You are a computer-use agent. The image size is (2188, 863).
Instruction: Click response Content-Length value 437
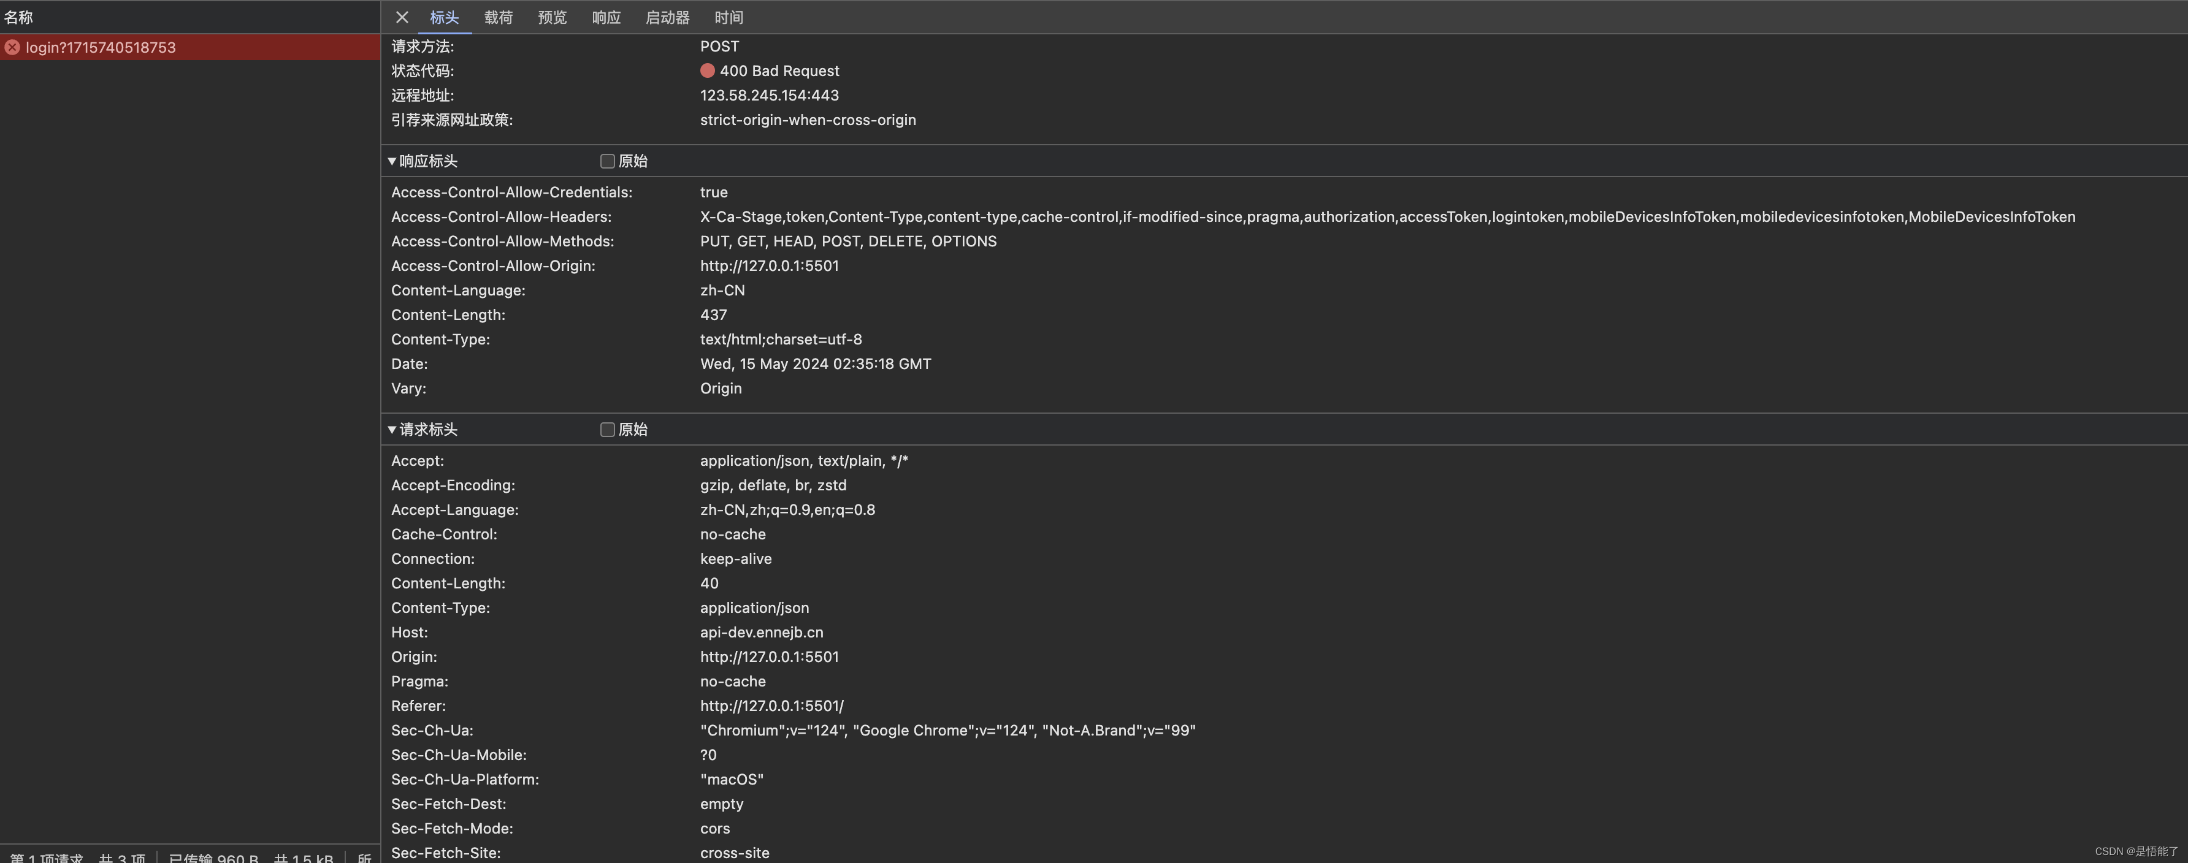tap(713, 315)
